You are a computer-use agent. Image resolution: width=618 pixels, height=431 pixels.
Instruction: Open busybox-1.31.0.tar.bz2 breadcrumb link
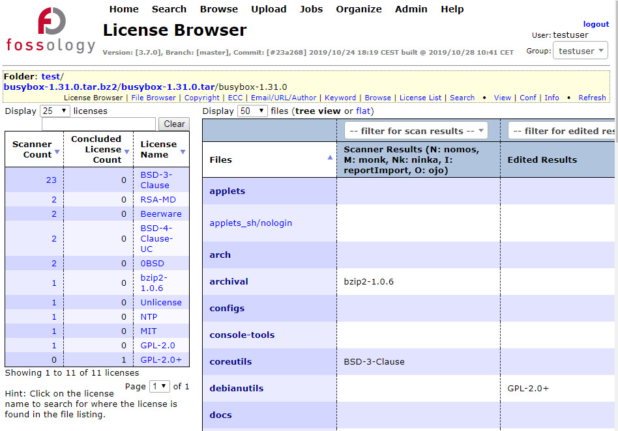coord(61,87)
